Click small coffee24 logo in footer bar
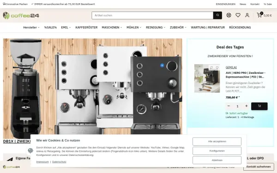The width and height of the screenshot is (277, 173). pyautogui.click(x=11, y=167)
